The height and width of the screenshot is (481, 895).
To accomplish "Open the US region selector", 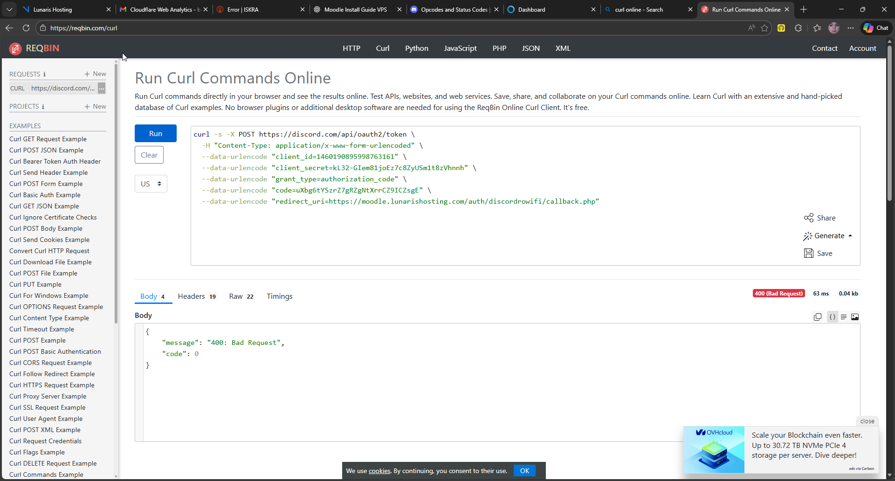I will click(151, 184).
